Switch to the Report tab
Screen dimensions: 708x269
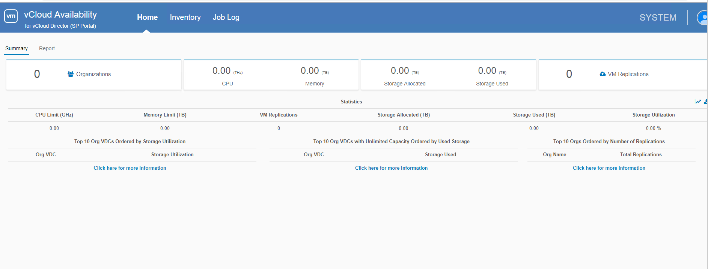click(47, 48)
